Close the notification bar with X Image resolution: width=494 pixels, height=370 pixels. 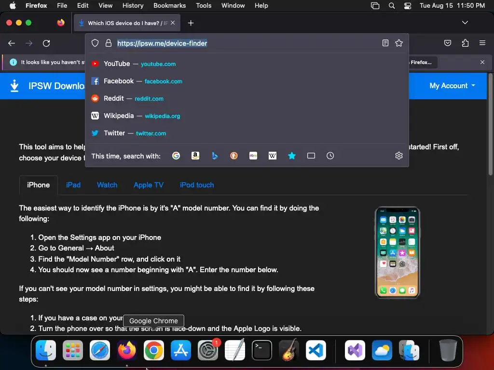click(x=482, y=62)
